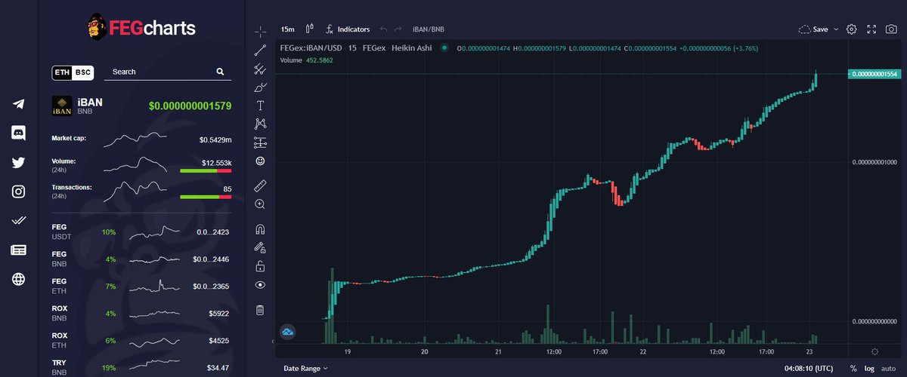This screenshot has height=377, width=907.
Task: Click the Transactions buy/sell ratio bar
Action: [206, 198]
